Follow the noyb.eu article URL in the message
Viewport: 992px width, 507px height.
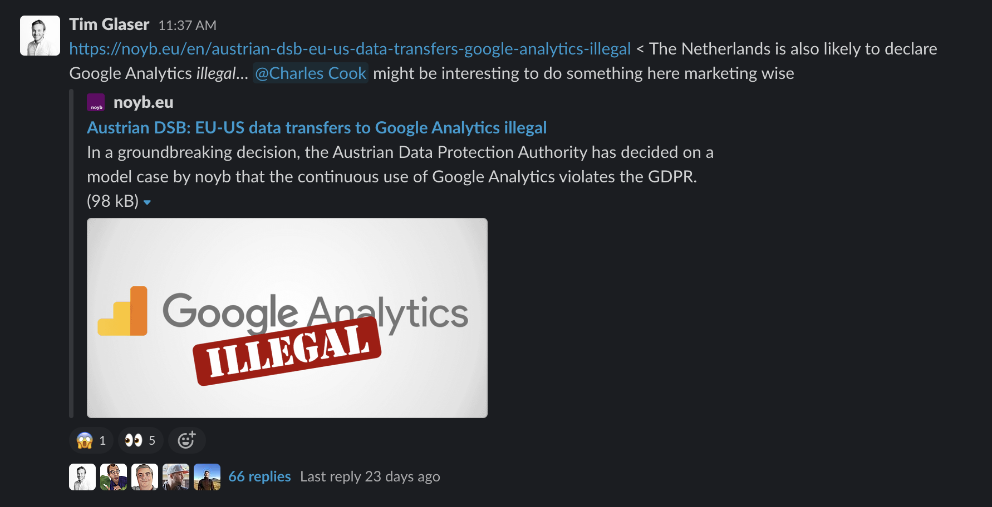pyautogui.click(x=350, y=49)
